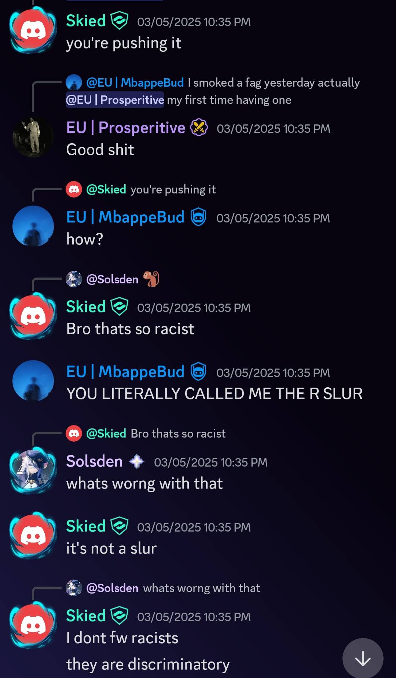This screenshot has width=396, height=678.
Task: Tap username EU | Prosperitive above 'Good shit'
Action: tap(126, 128)
